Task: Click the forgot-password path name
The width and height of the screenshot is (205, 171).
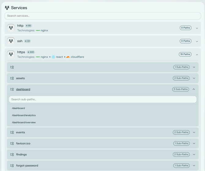Action: point(27,166)
